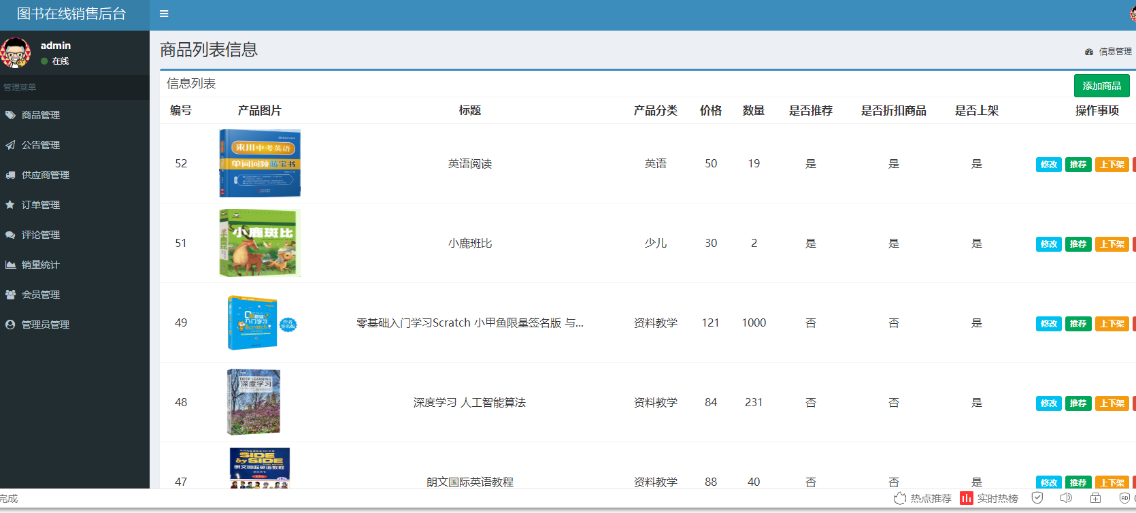Click the shield checkmark icon in the status bar
The image size is (1136, 513).
(x=1037, y=498)
